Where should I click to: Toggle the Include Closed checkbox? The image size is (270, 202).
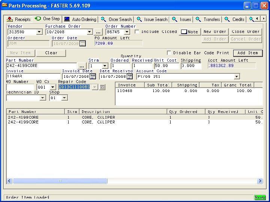137,31
